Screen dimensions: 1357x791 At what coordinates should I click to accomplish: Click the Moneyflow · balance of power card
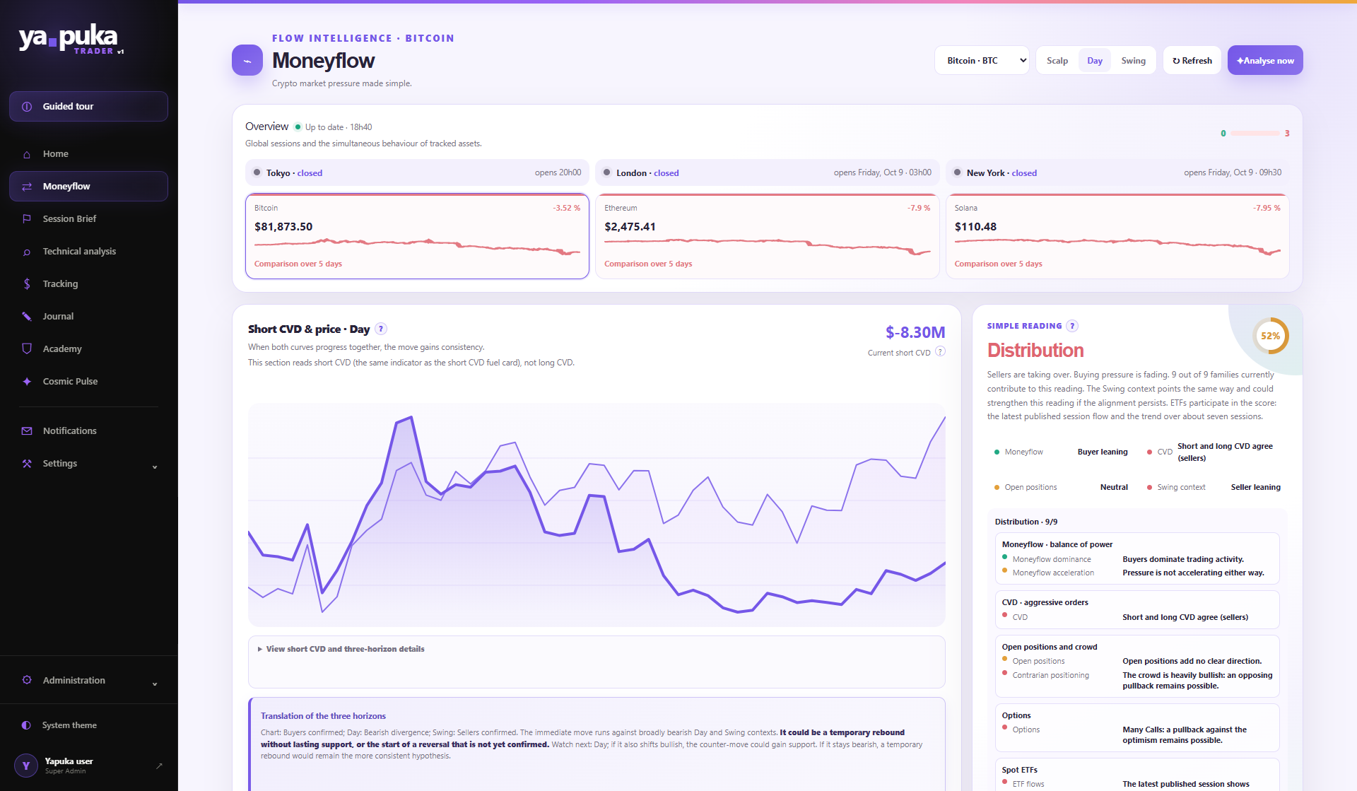coord(1137,558)
